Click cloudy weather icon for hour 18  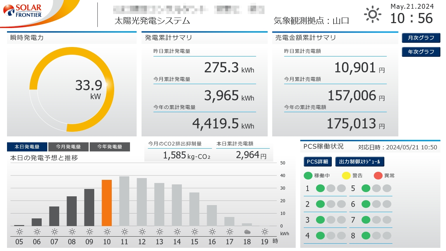click(247, 231)
